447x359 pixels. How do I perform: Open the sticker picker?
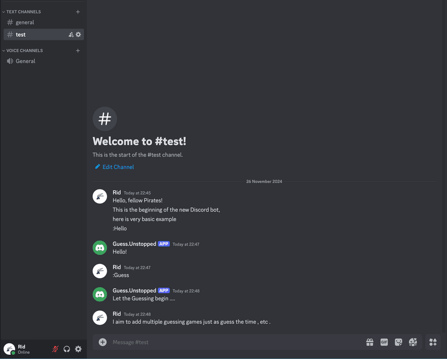[398, 342]
